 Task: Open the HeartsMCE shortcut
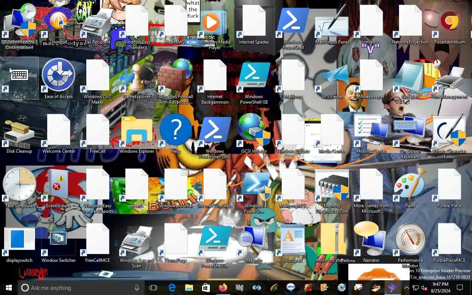point(176,25)
